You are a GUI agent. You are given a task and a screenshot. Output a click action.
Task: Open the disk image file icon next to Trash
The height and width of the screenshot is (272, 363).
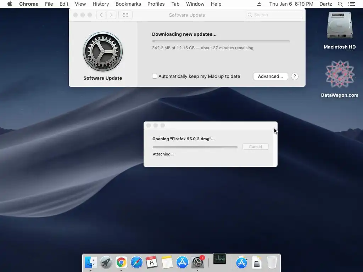pos(257,262)
